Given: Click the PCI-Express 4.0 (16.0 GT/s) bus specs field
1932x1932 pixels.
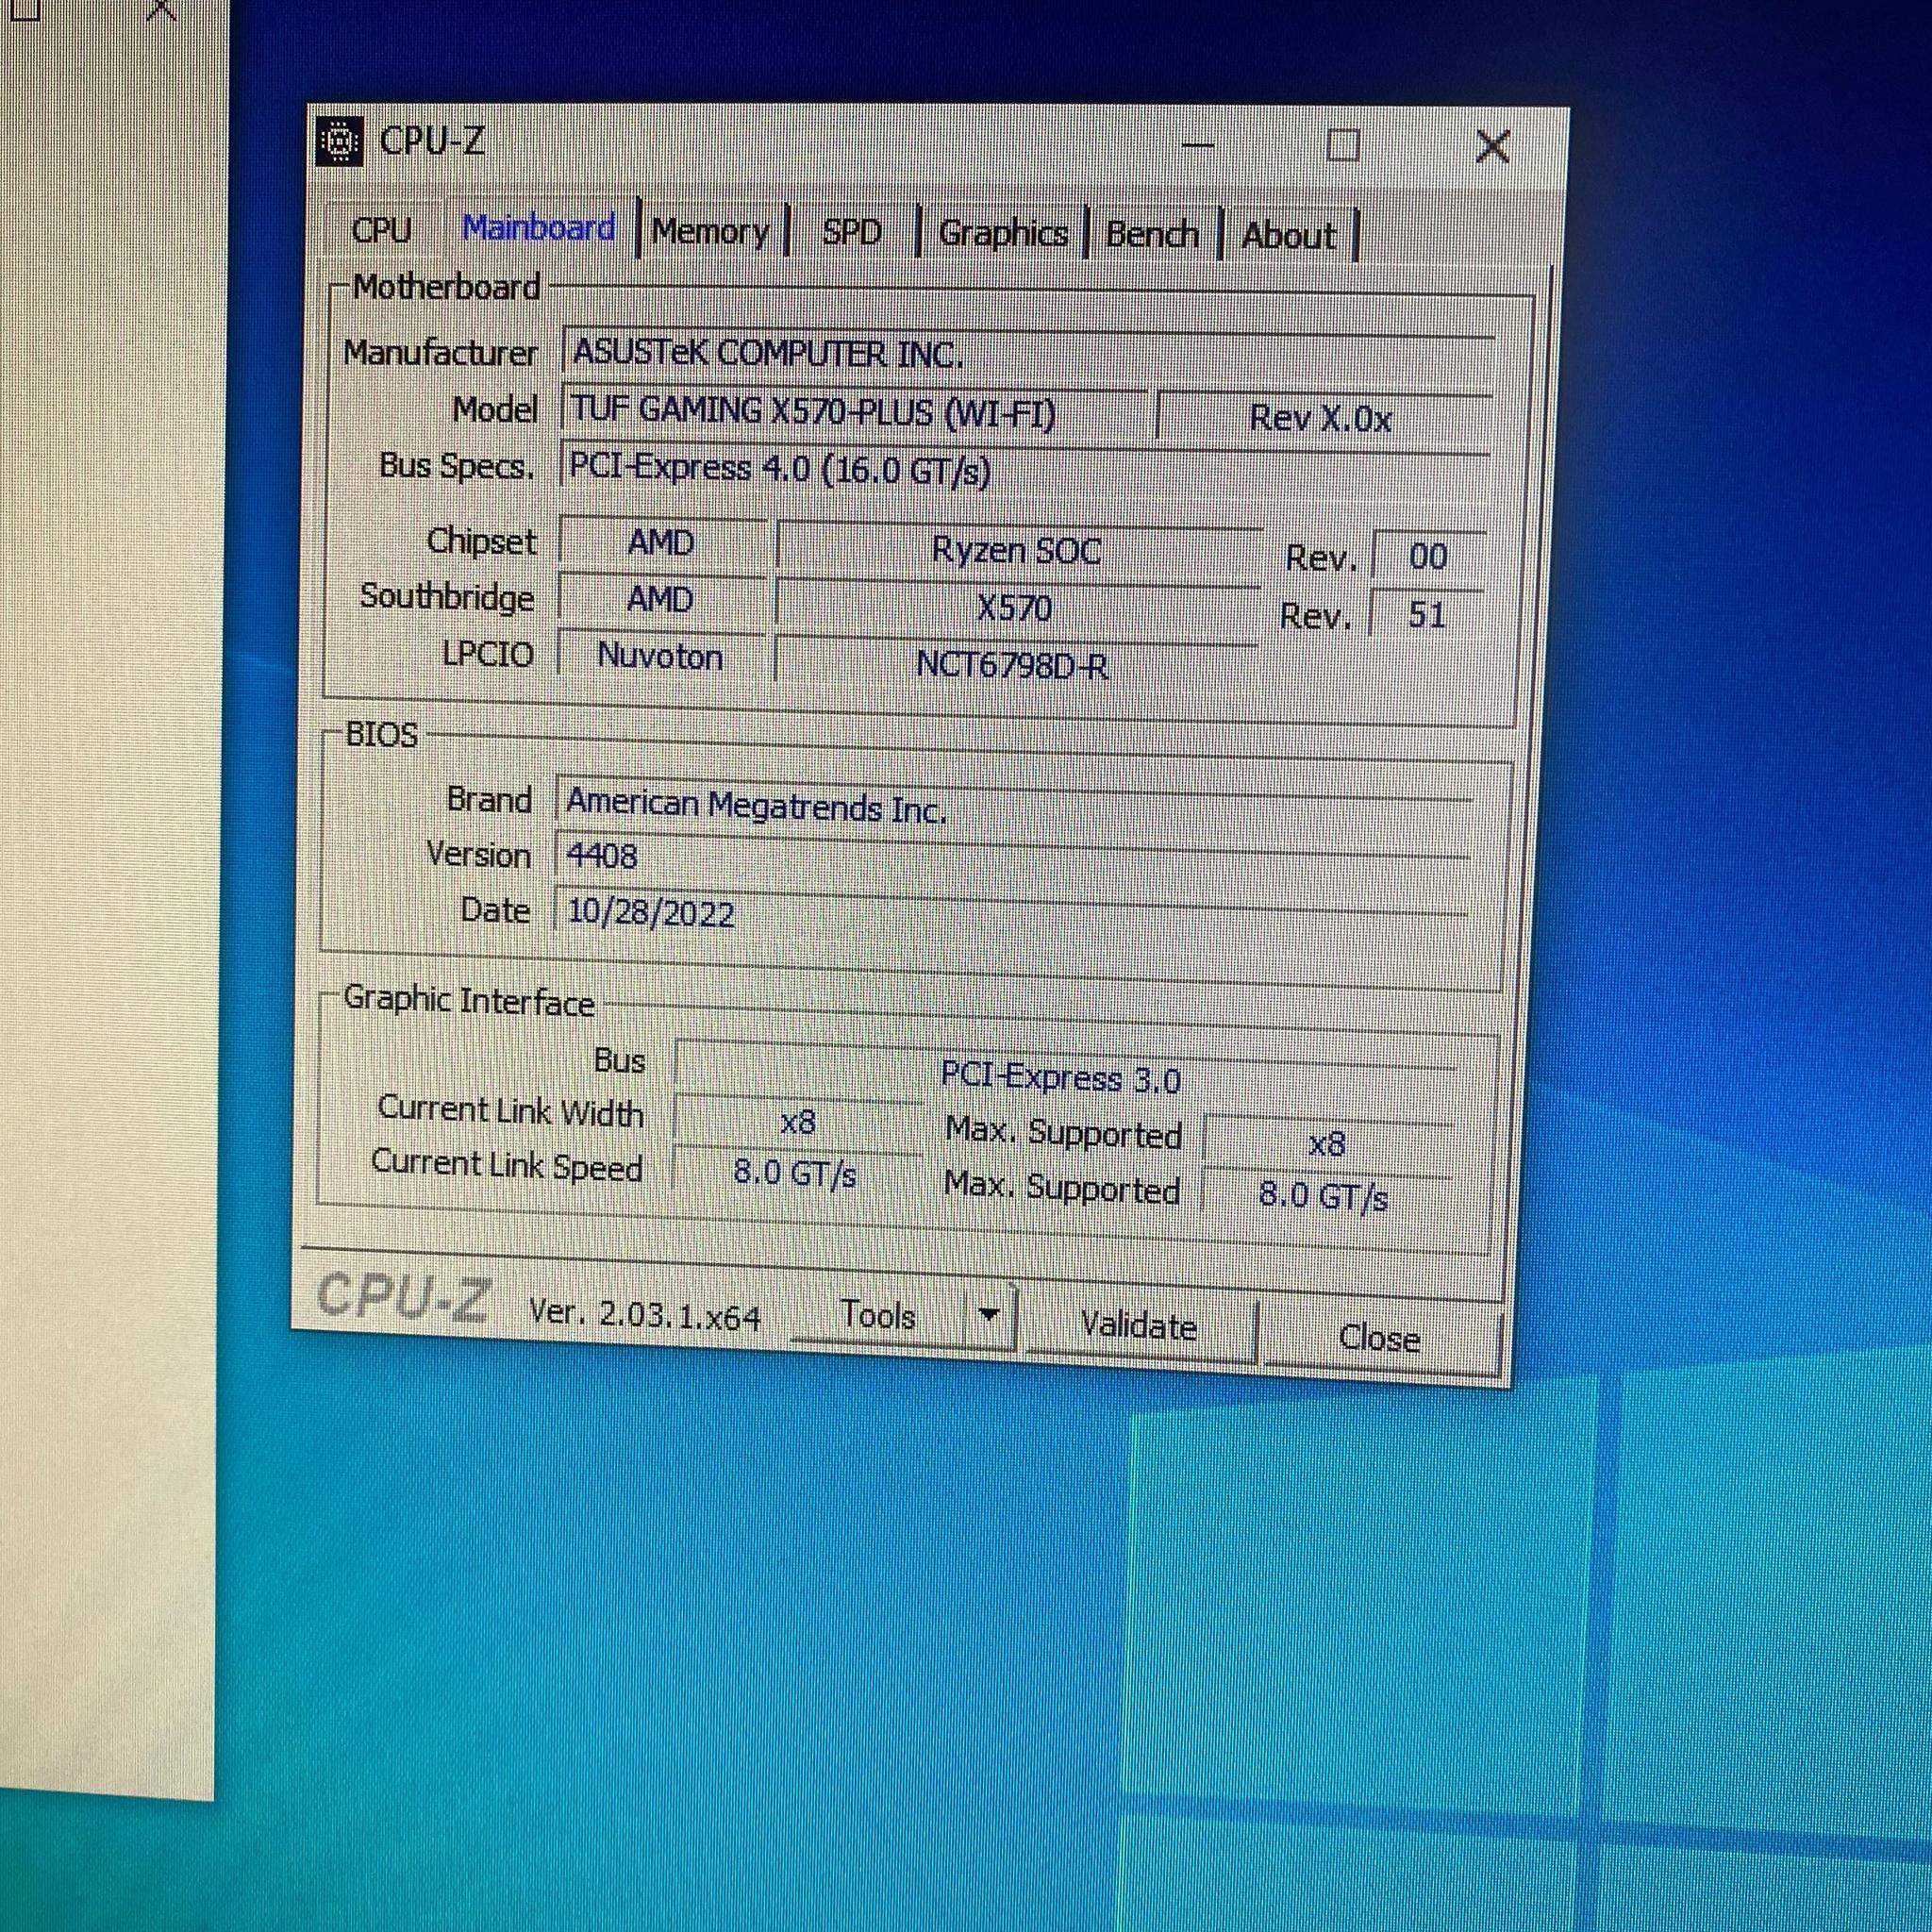Looking at the screenshot, I should coord(1025,468).
